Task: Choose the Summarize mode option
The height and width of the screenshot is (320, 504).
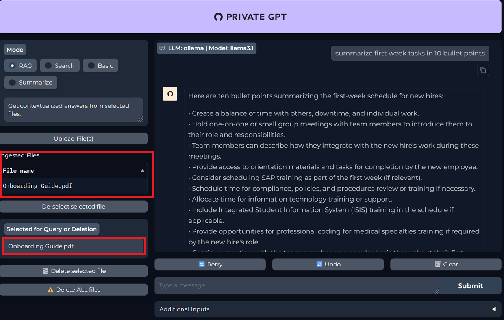Action: (x=13, y=83)
